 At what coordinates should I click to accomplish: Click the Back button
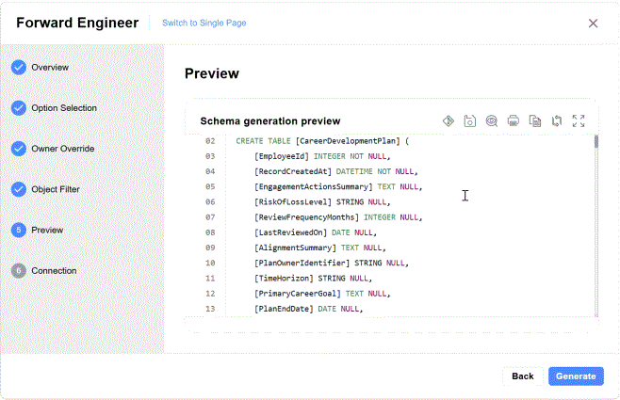pos(522,376)
